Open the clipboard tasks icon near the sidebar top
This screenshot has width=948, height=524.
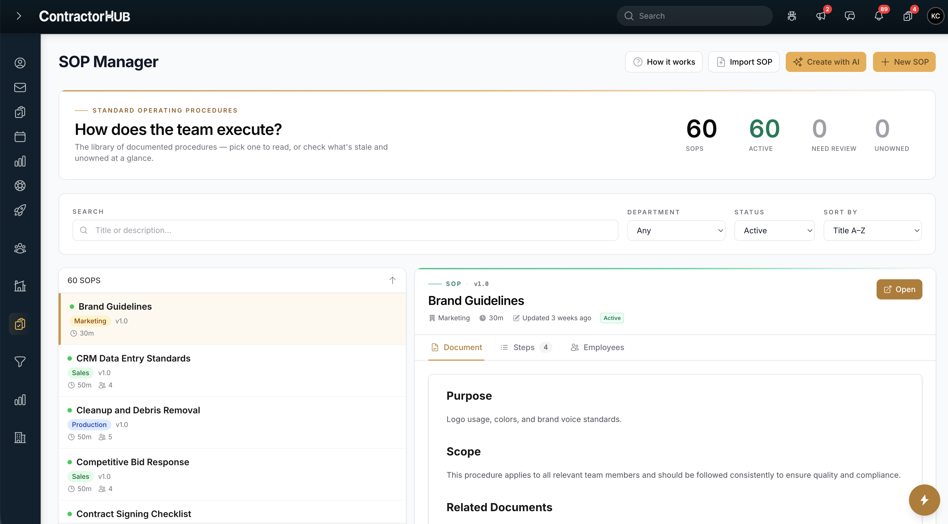(x=20, y=112)
